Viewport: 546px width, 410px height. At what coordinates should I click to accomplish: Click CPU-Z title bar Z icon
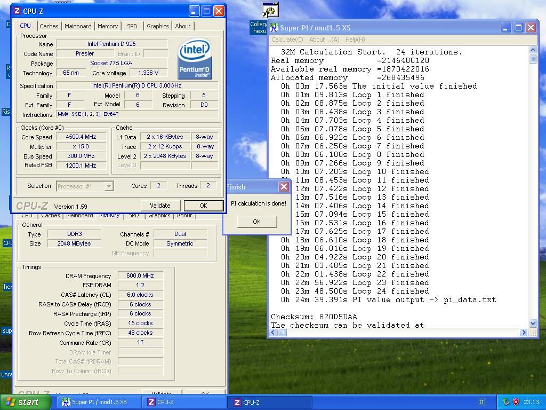[x=17, y=11]
